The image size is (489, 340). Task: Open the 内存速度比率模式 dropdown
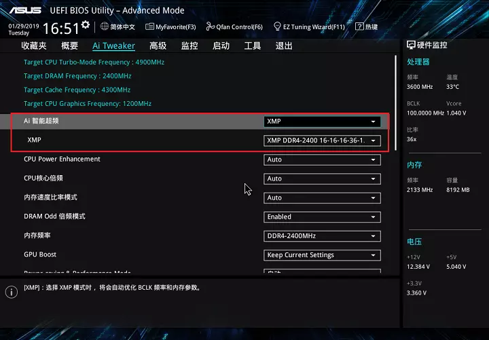click(322, 197)
